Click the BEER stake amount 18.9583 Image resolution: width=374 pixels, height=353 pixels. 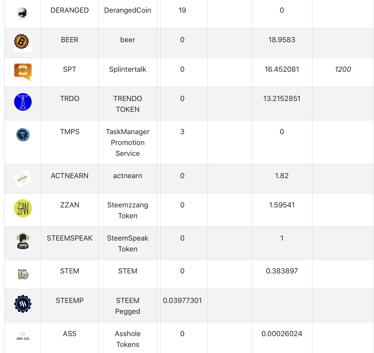(282, 40)
